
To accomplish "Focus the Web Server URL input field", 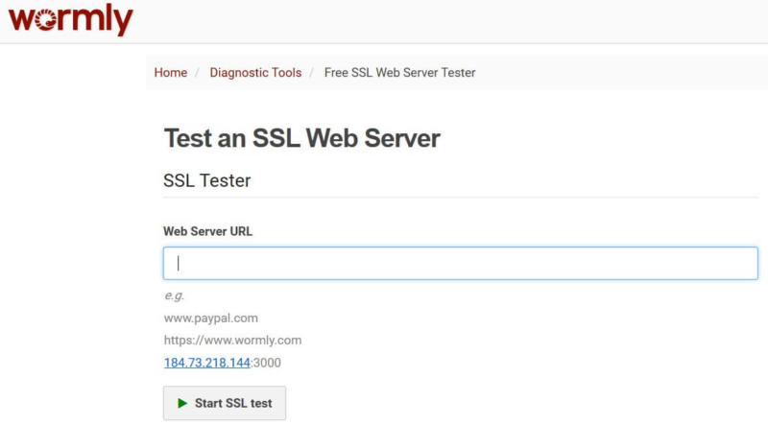I will (x=461, y=263).
